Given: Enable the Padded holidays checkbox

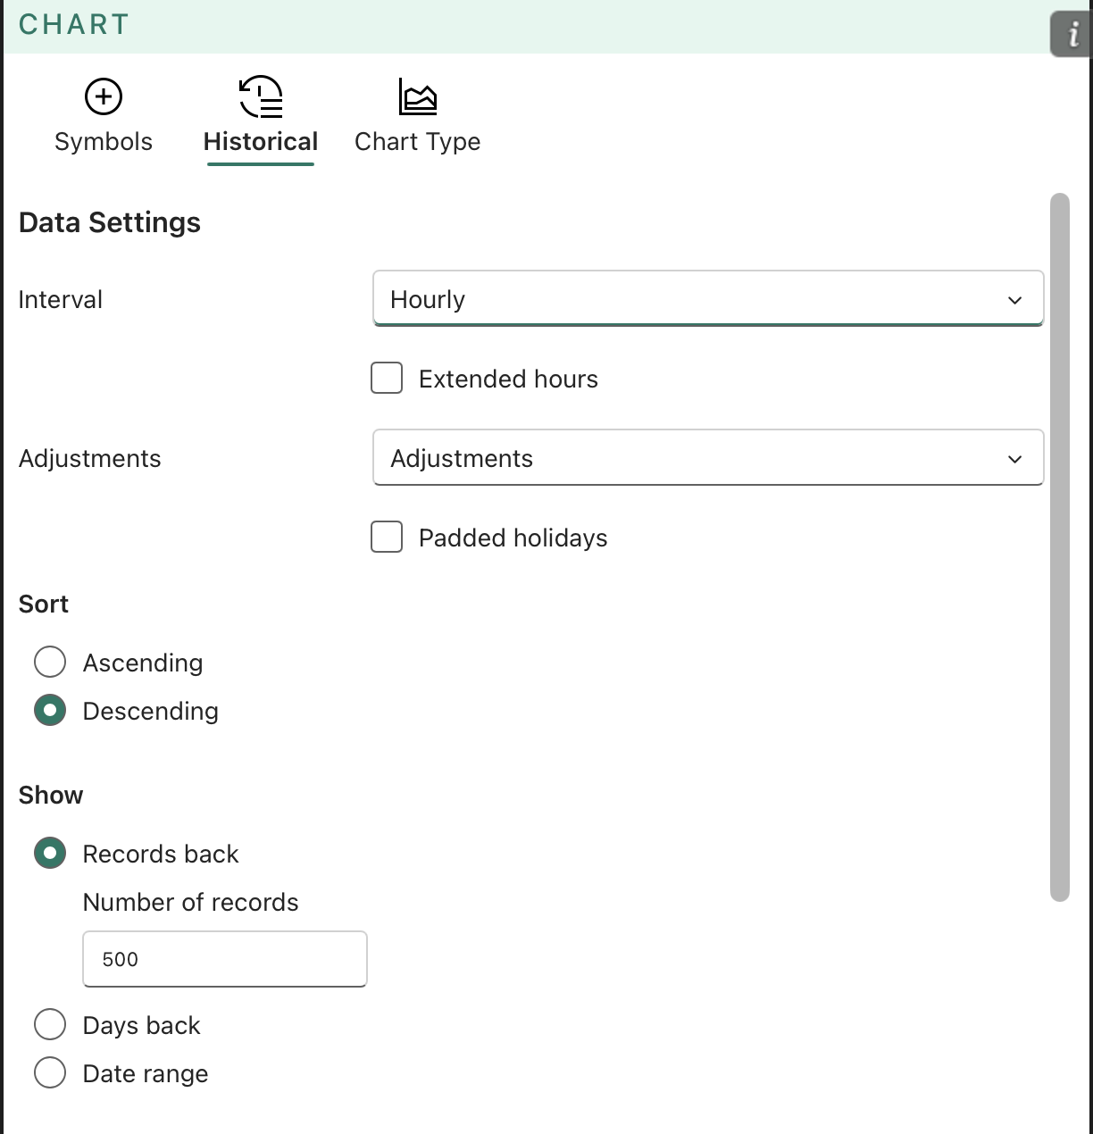Looking at the screenshot, I should (387, 538).
